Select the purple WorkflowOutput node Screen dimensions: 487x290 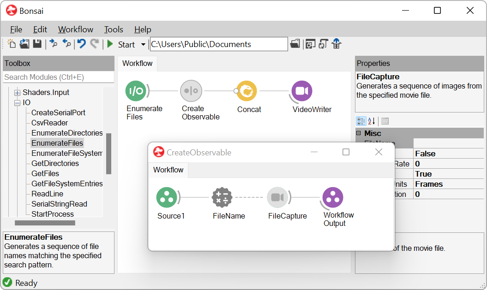[333, 197]
